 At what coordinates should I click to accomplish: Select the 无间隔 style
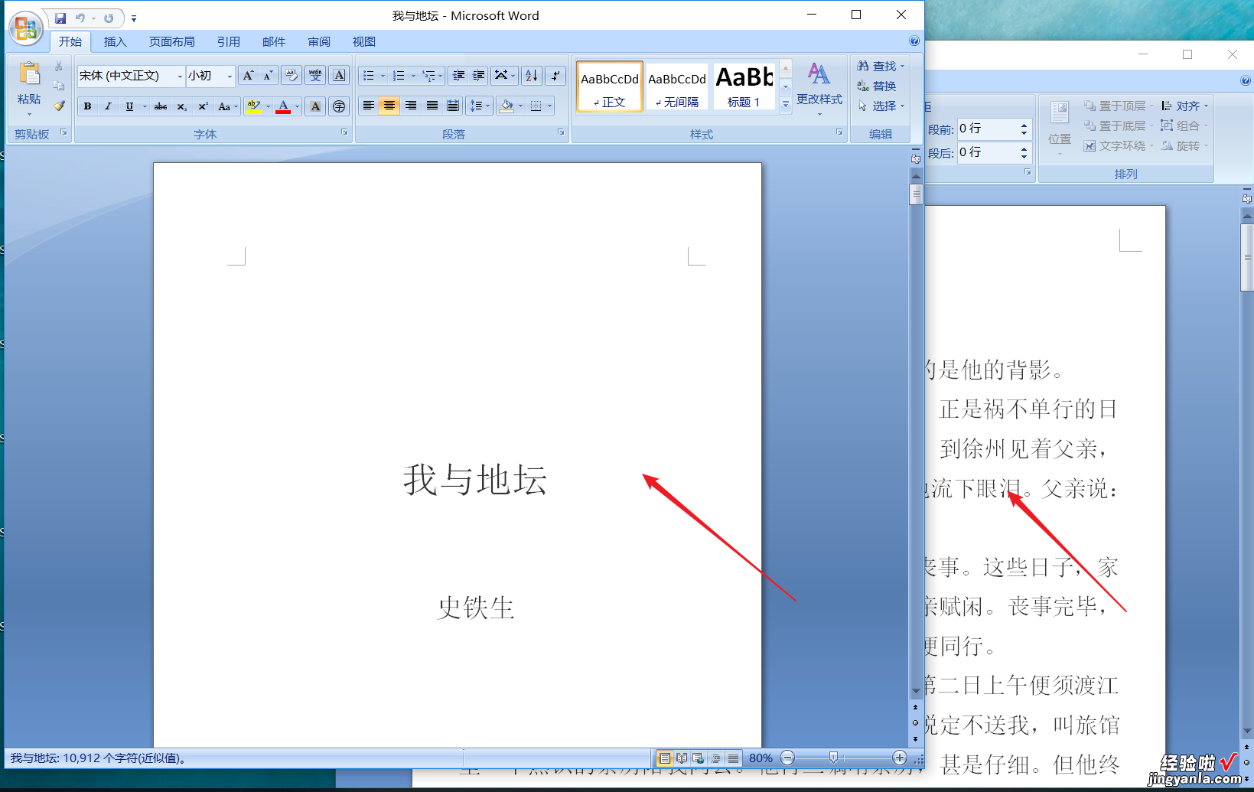point(677,86)
